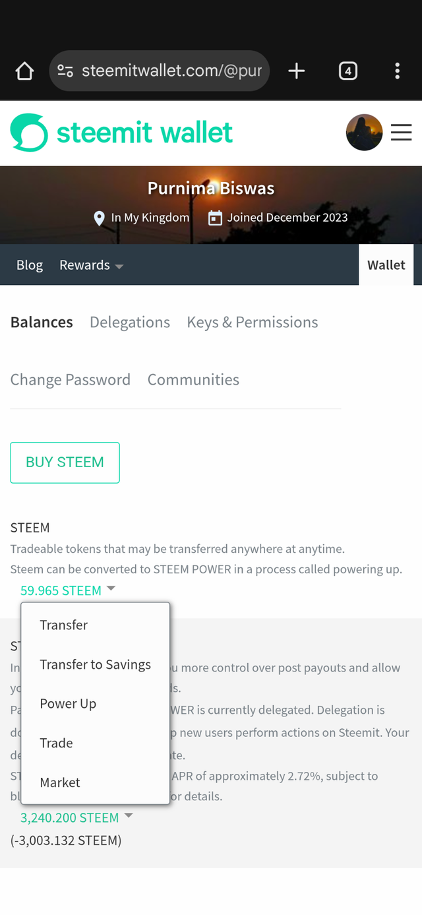Screen dimensions: 422x915
Task: Switch to the Delegations section
Action: point(130,322)
